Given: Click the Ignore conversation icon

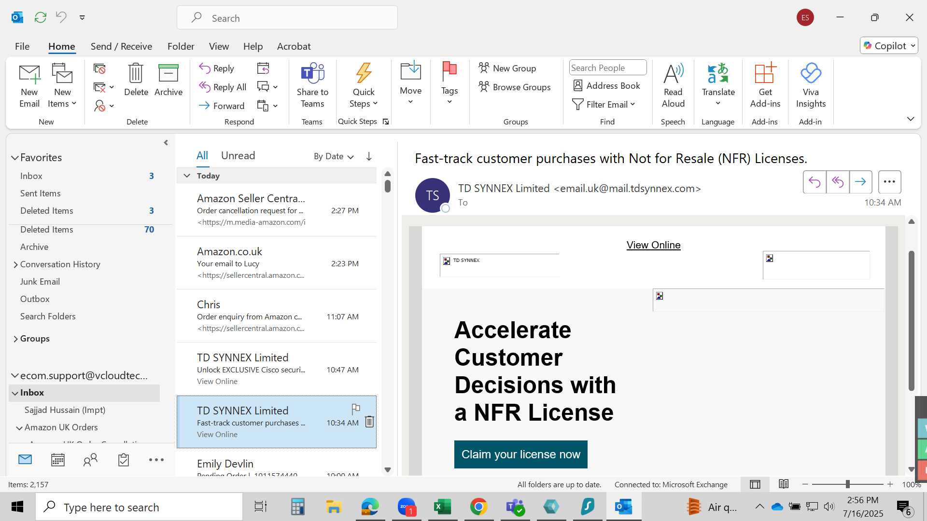Looking at the screenshot, I should tap(99, 69).
